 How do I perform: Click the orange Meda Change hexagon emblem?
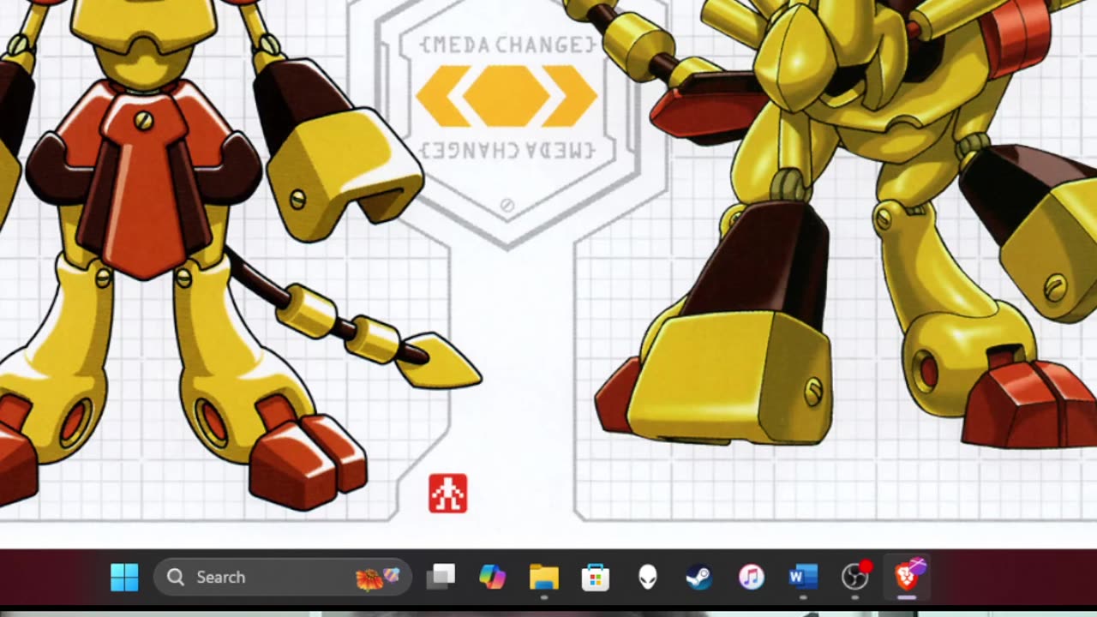[507, 96]
